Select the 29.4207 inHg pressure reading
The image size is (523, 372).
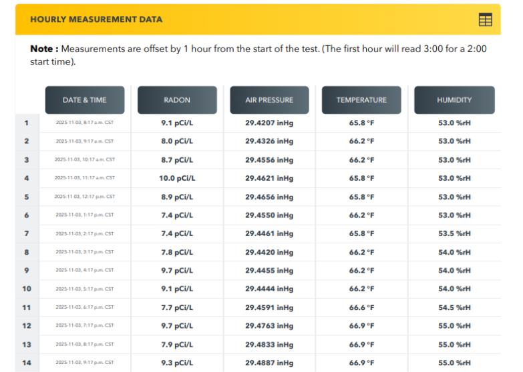pos(269,123)
